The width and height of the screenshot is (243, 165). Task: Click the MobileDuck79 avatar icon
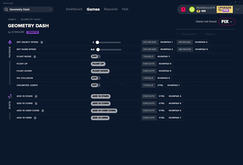coord(192,9)
